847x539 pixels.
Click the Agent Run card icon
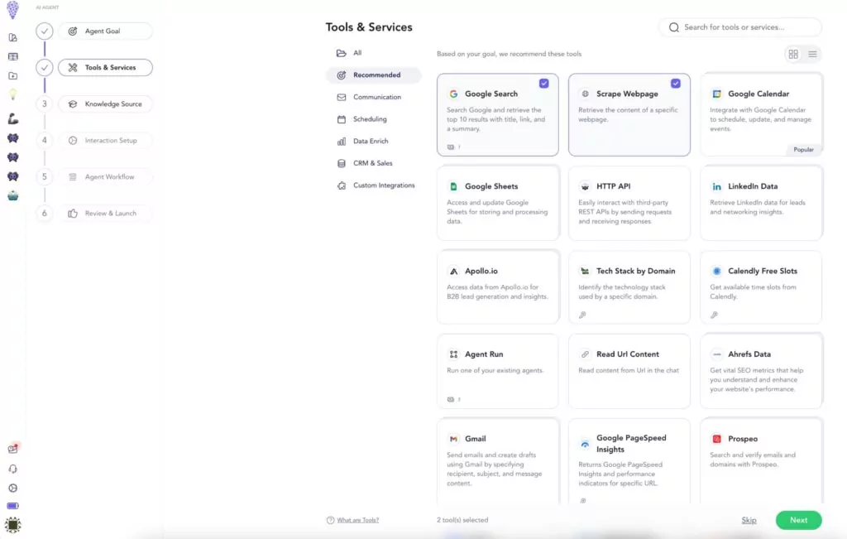click(453, 354)
